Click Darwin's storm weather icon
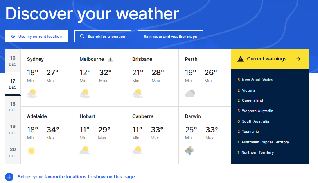318x183 pixels. pos(190,151)
